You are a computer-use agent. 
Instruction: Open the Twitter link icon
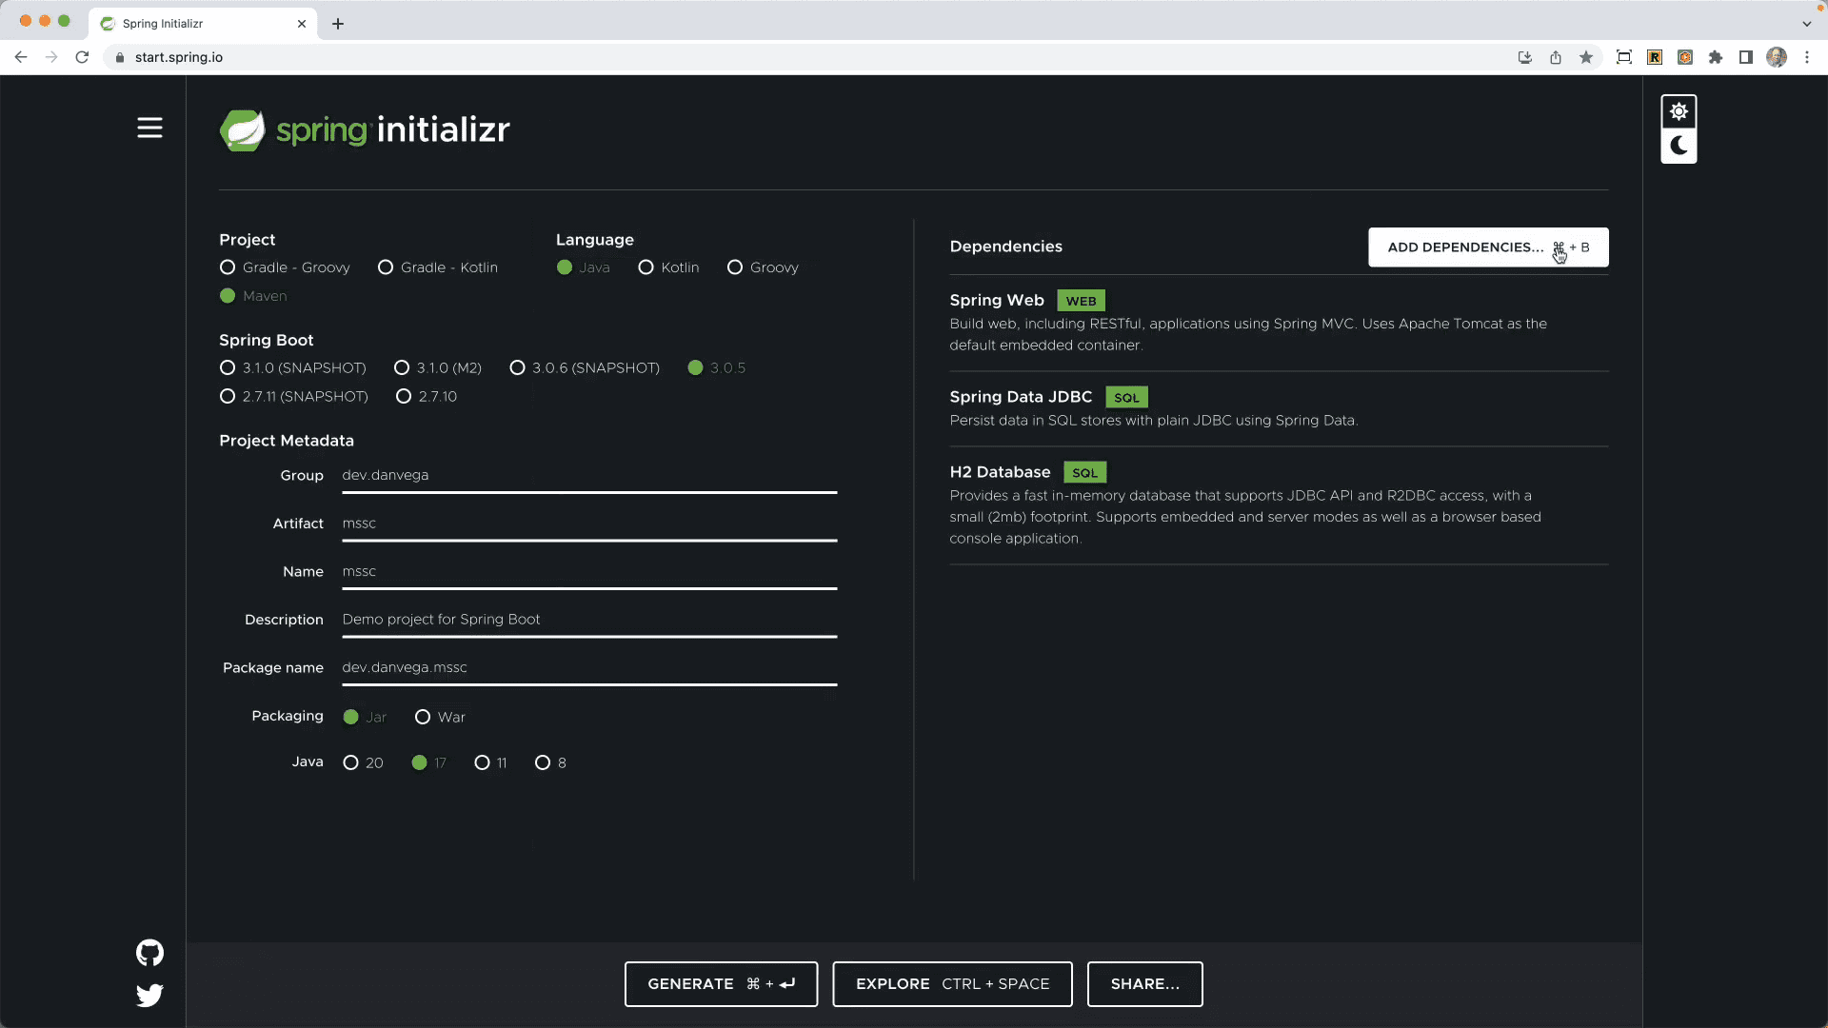149,996
